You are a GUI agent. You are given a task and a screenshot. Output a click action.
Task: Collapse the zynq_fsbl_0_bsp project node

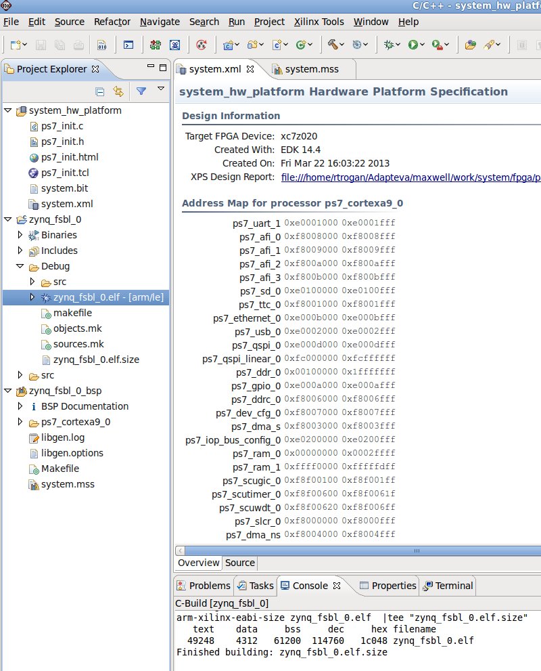(x=7, y=391)
